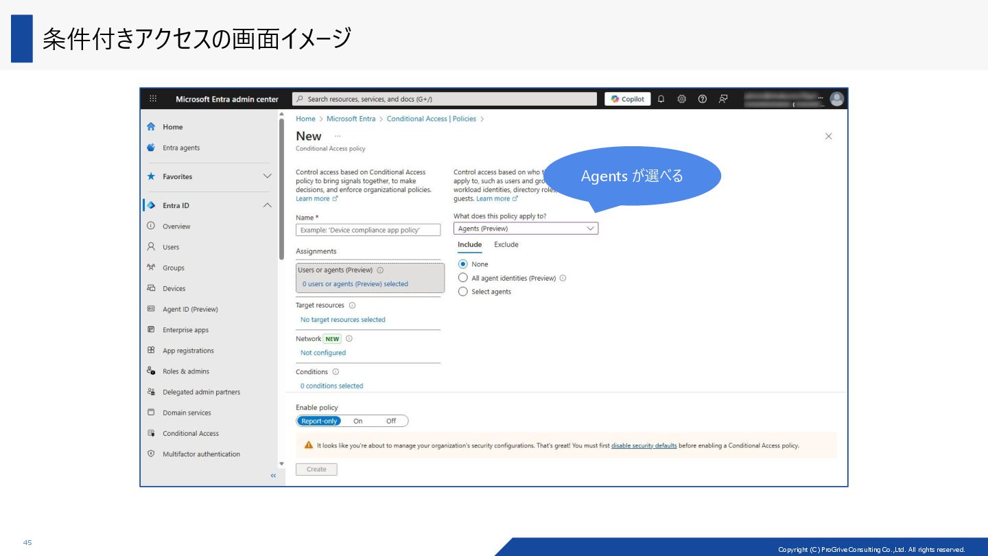Open the notifications bell icon

[661, 99]
